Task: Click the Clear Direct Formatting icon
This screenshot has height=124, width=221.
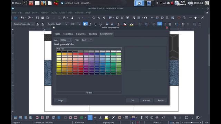Action: click(118, 24)
